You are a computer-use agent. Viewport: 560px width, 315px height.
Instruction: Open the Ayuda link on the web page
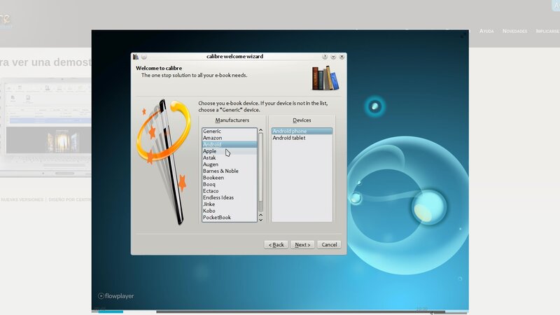point(486,31)
